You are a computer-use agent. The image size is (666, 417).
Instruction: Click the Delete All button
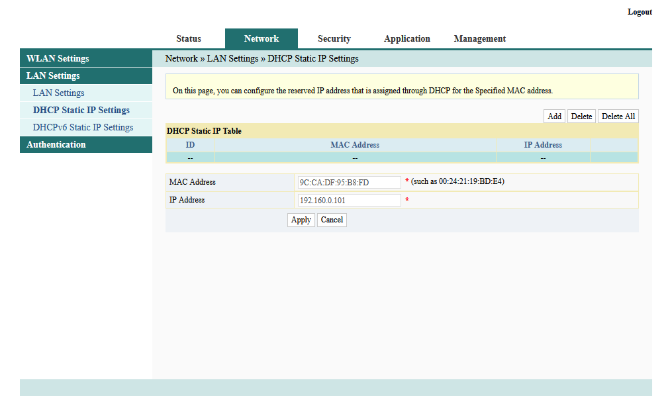(x=618, y=116)
